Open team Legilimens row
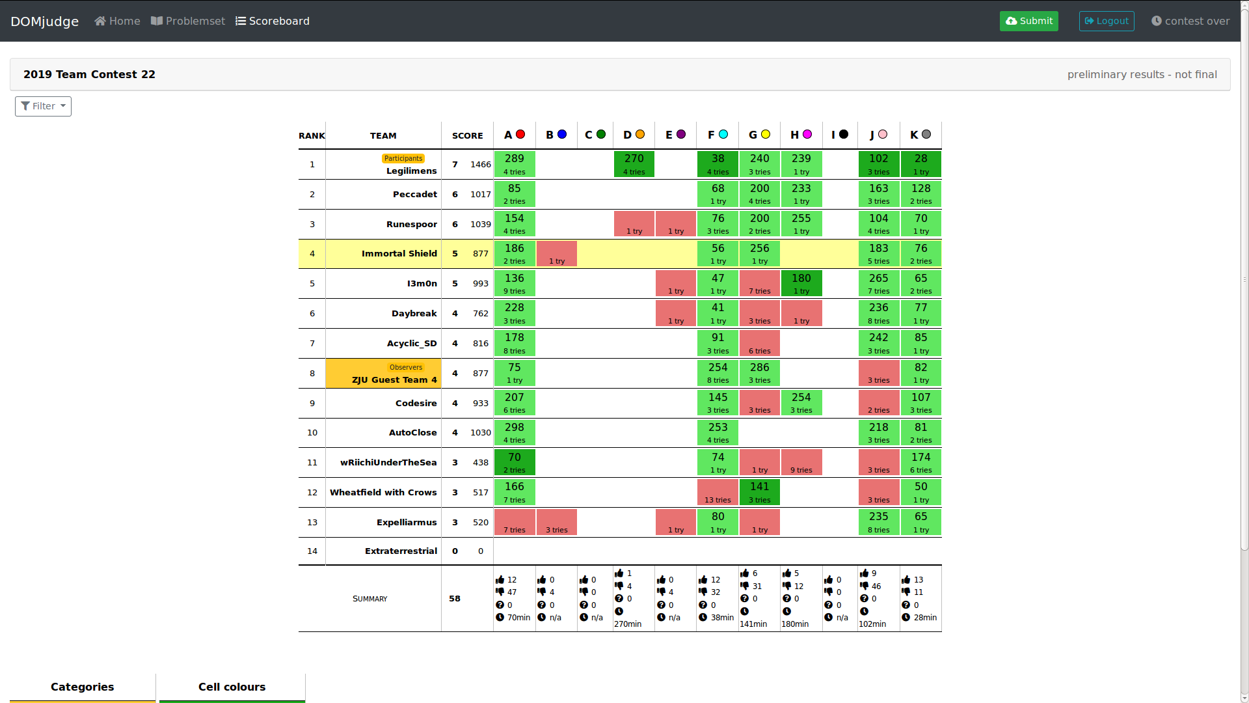This screenshot has width=1249, height=703. click(411, 171)
